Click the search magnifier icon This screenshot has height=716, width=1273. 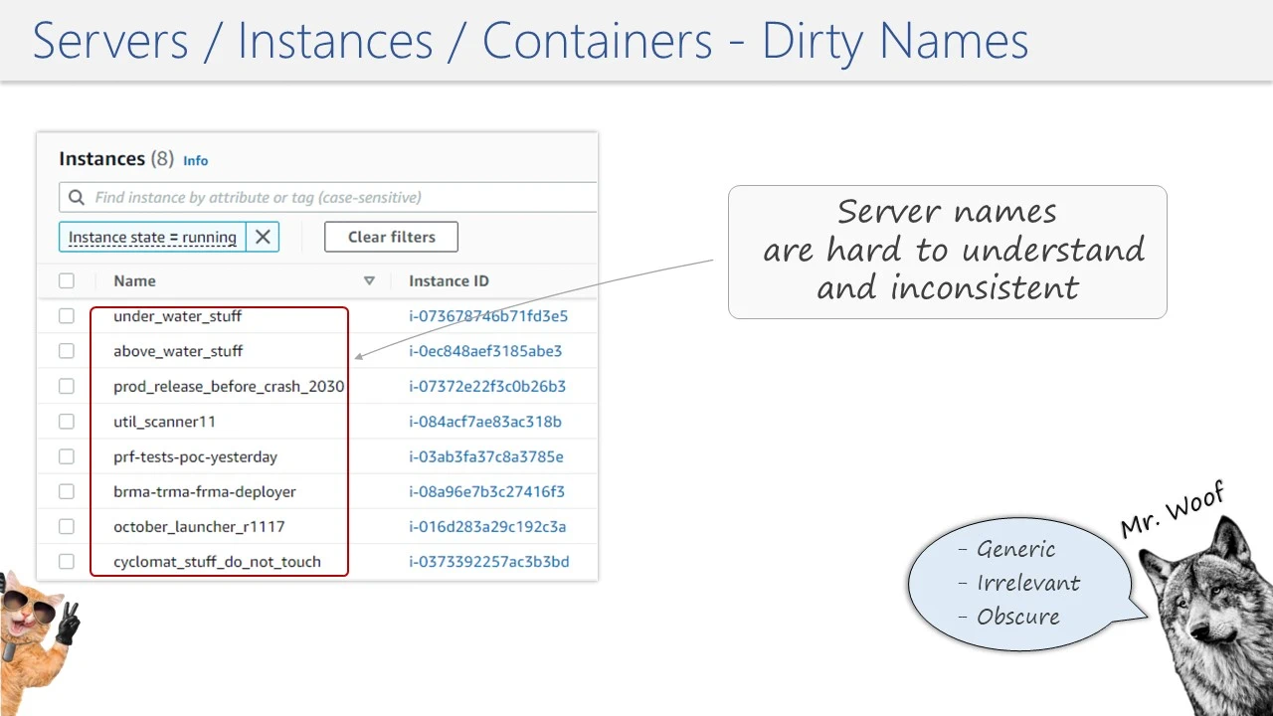[x=77, y=198]
